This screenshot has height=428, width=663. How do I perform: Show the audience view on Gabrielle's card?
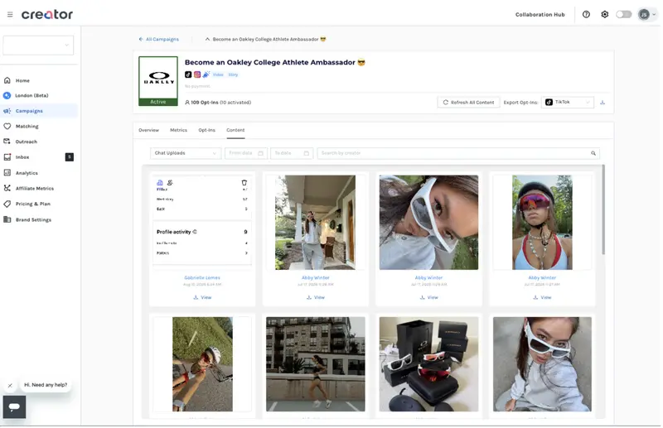170,182
